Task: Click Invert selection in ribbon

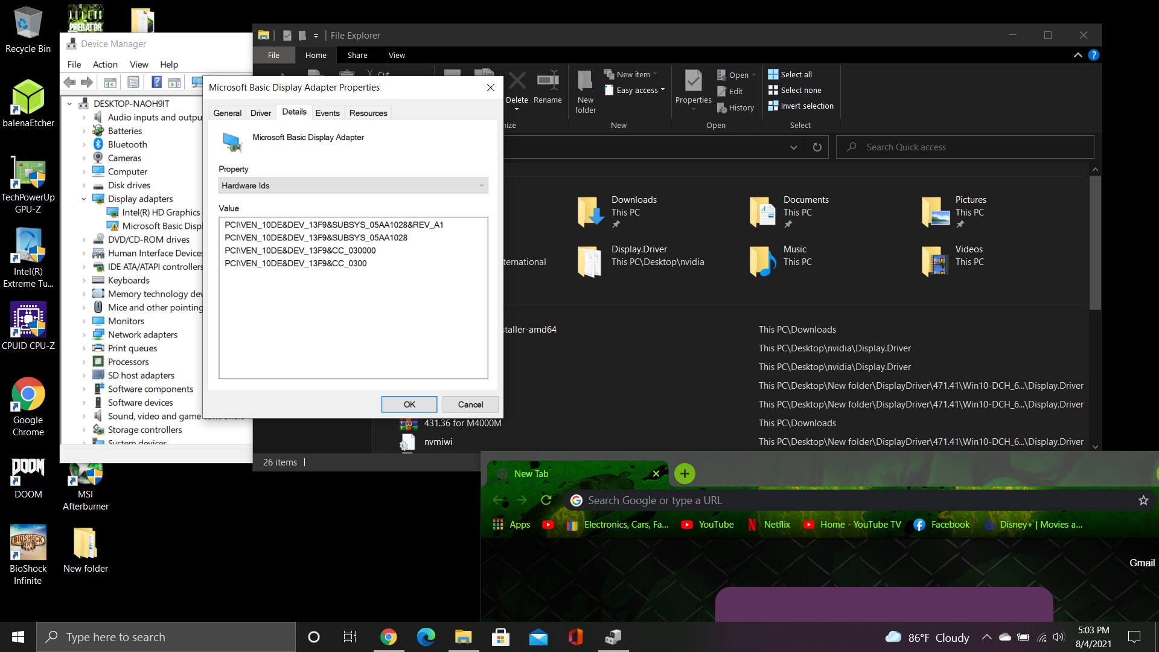Action: [x=800, y=106]
